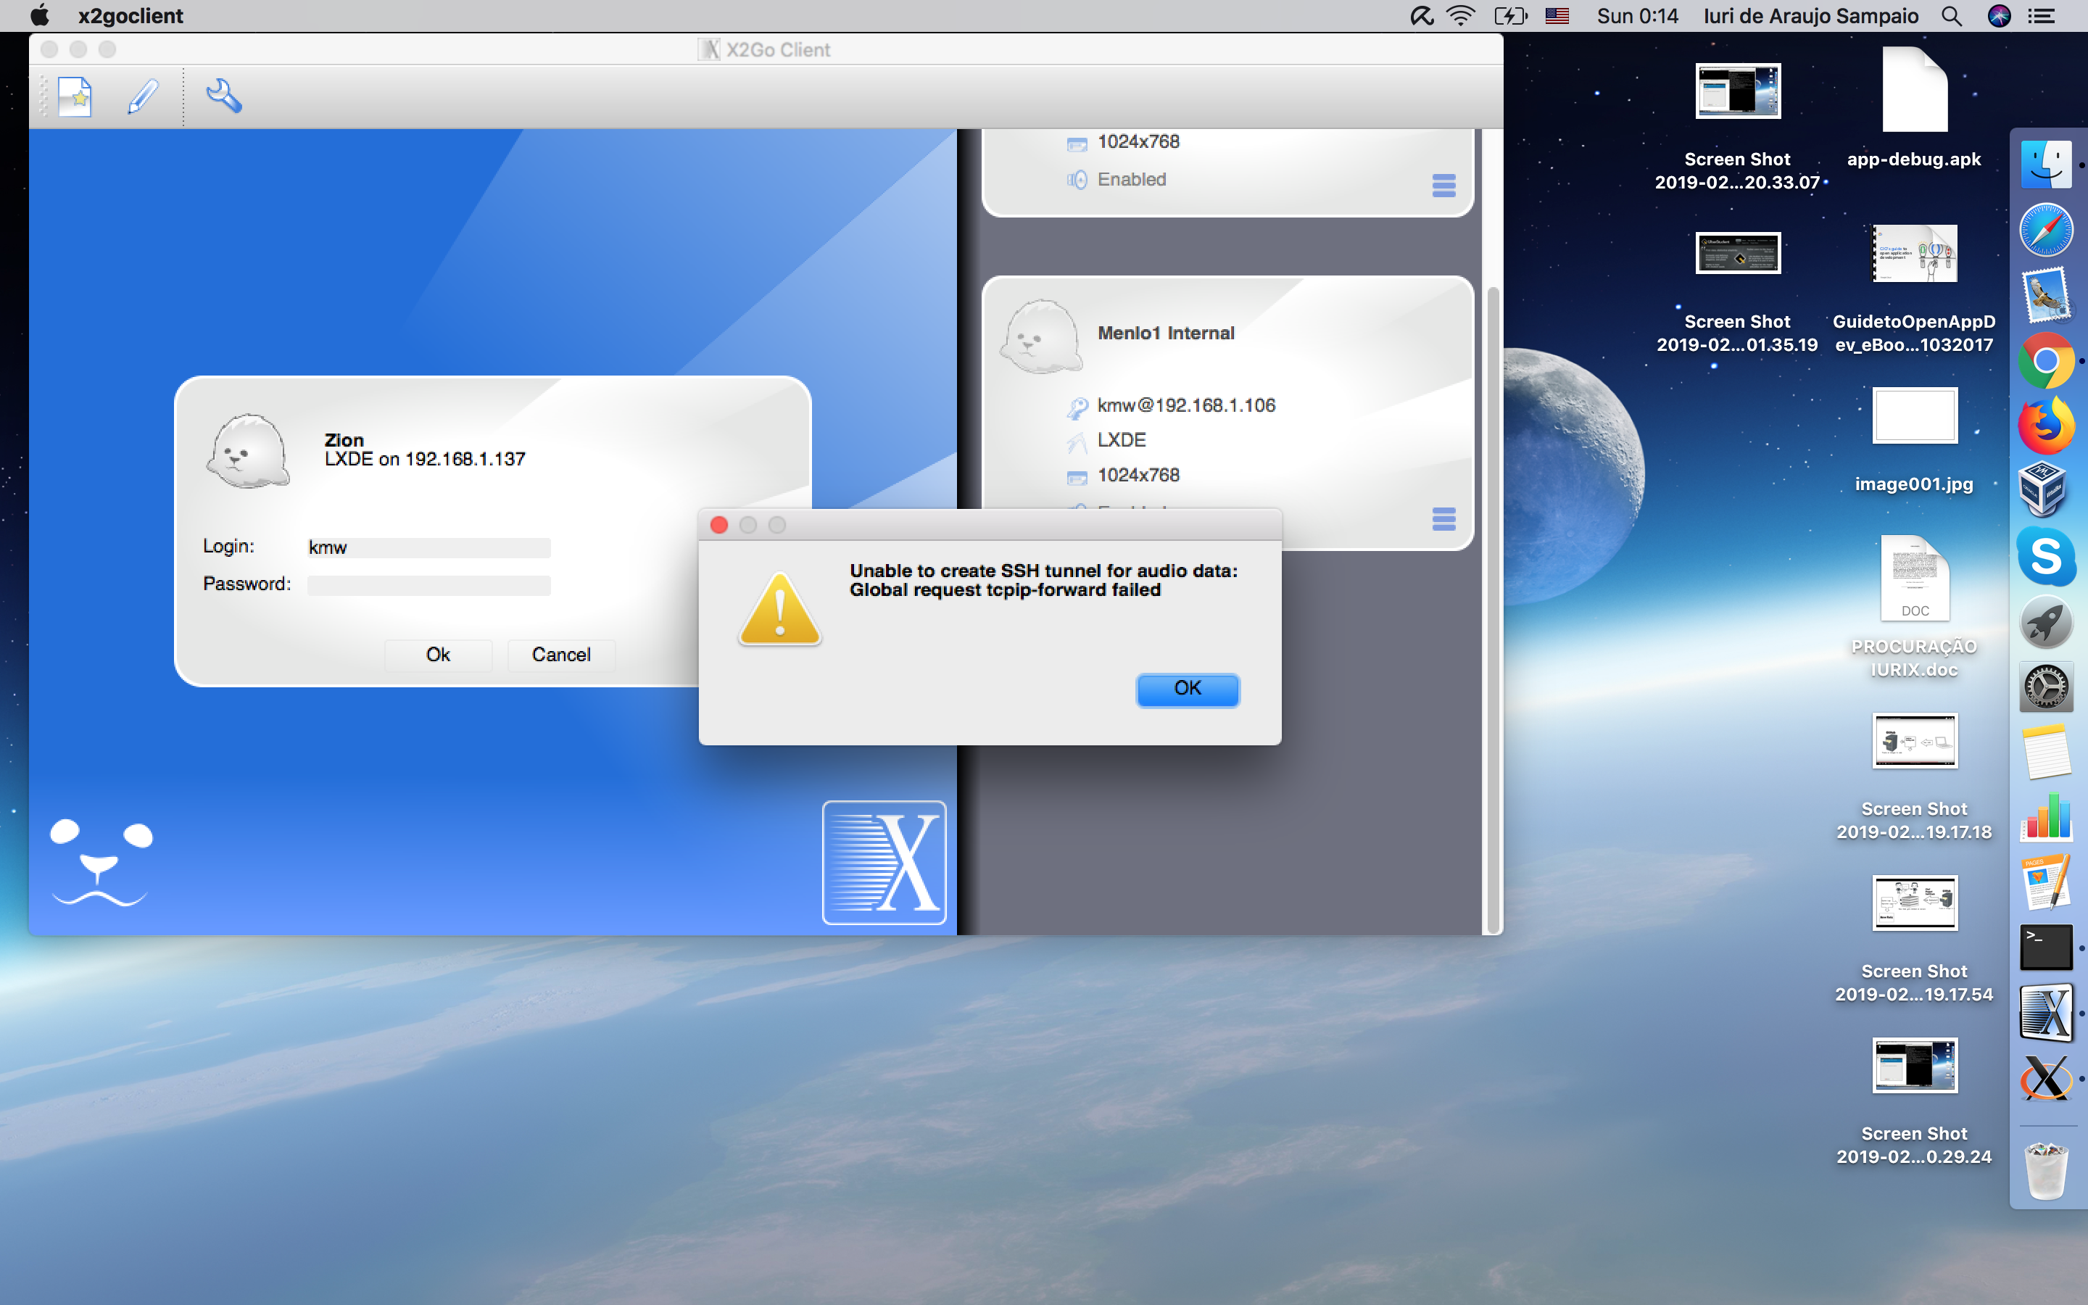Close the SSH tunnel warning dialog
This screenshot has width=2088, height=1305.
(x=718, y=525)
